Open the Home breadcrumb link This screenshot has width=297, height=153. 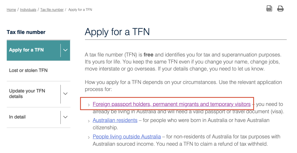[11, 10]
